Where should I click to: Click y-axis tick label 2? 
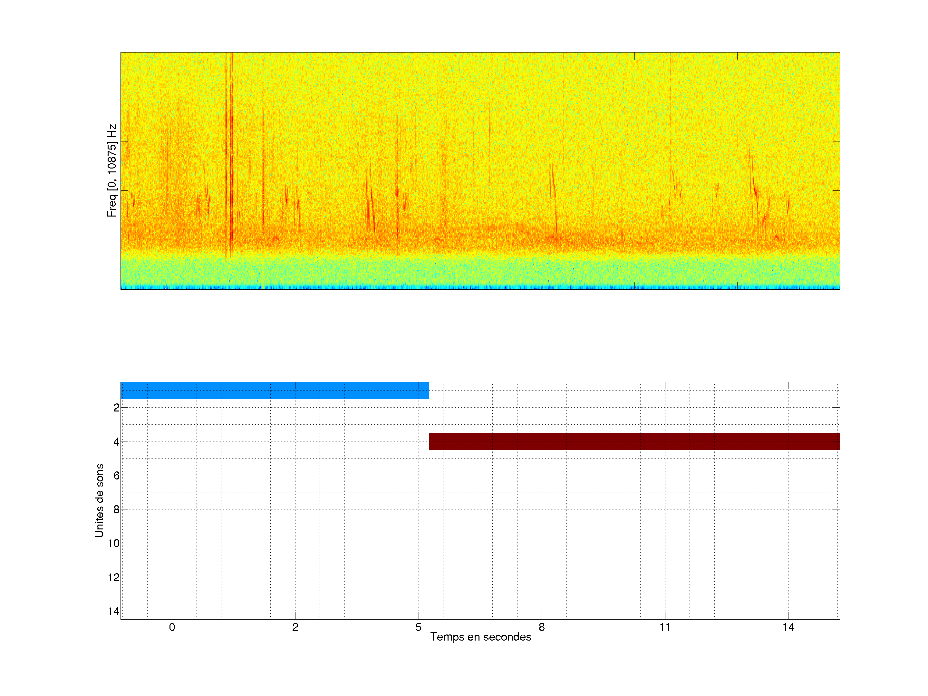(x=116, y=408)
